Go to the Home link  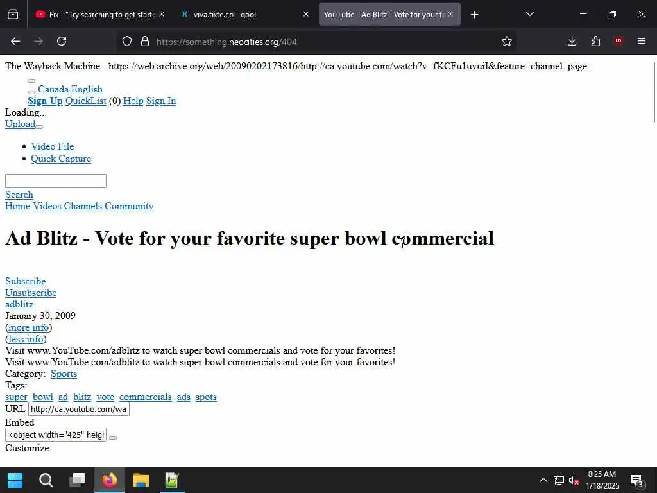point(17,206)
